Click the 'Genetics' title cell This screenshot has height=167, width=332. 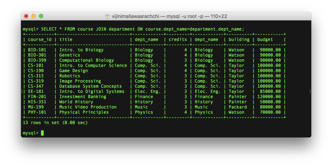pos(70,55)
